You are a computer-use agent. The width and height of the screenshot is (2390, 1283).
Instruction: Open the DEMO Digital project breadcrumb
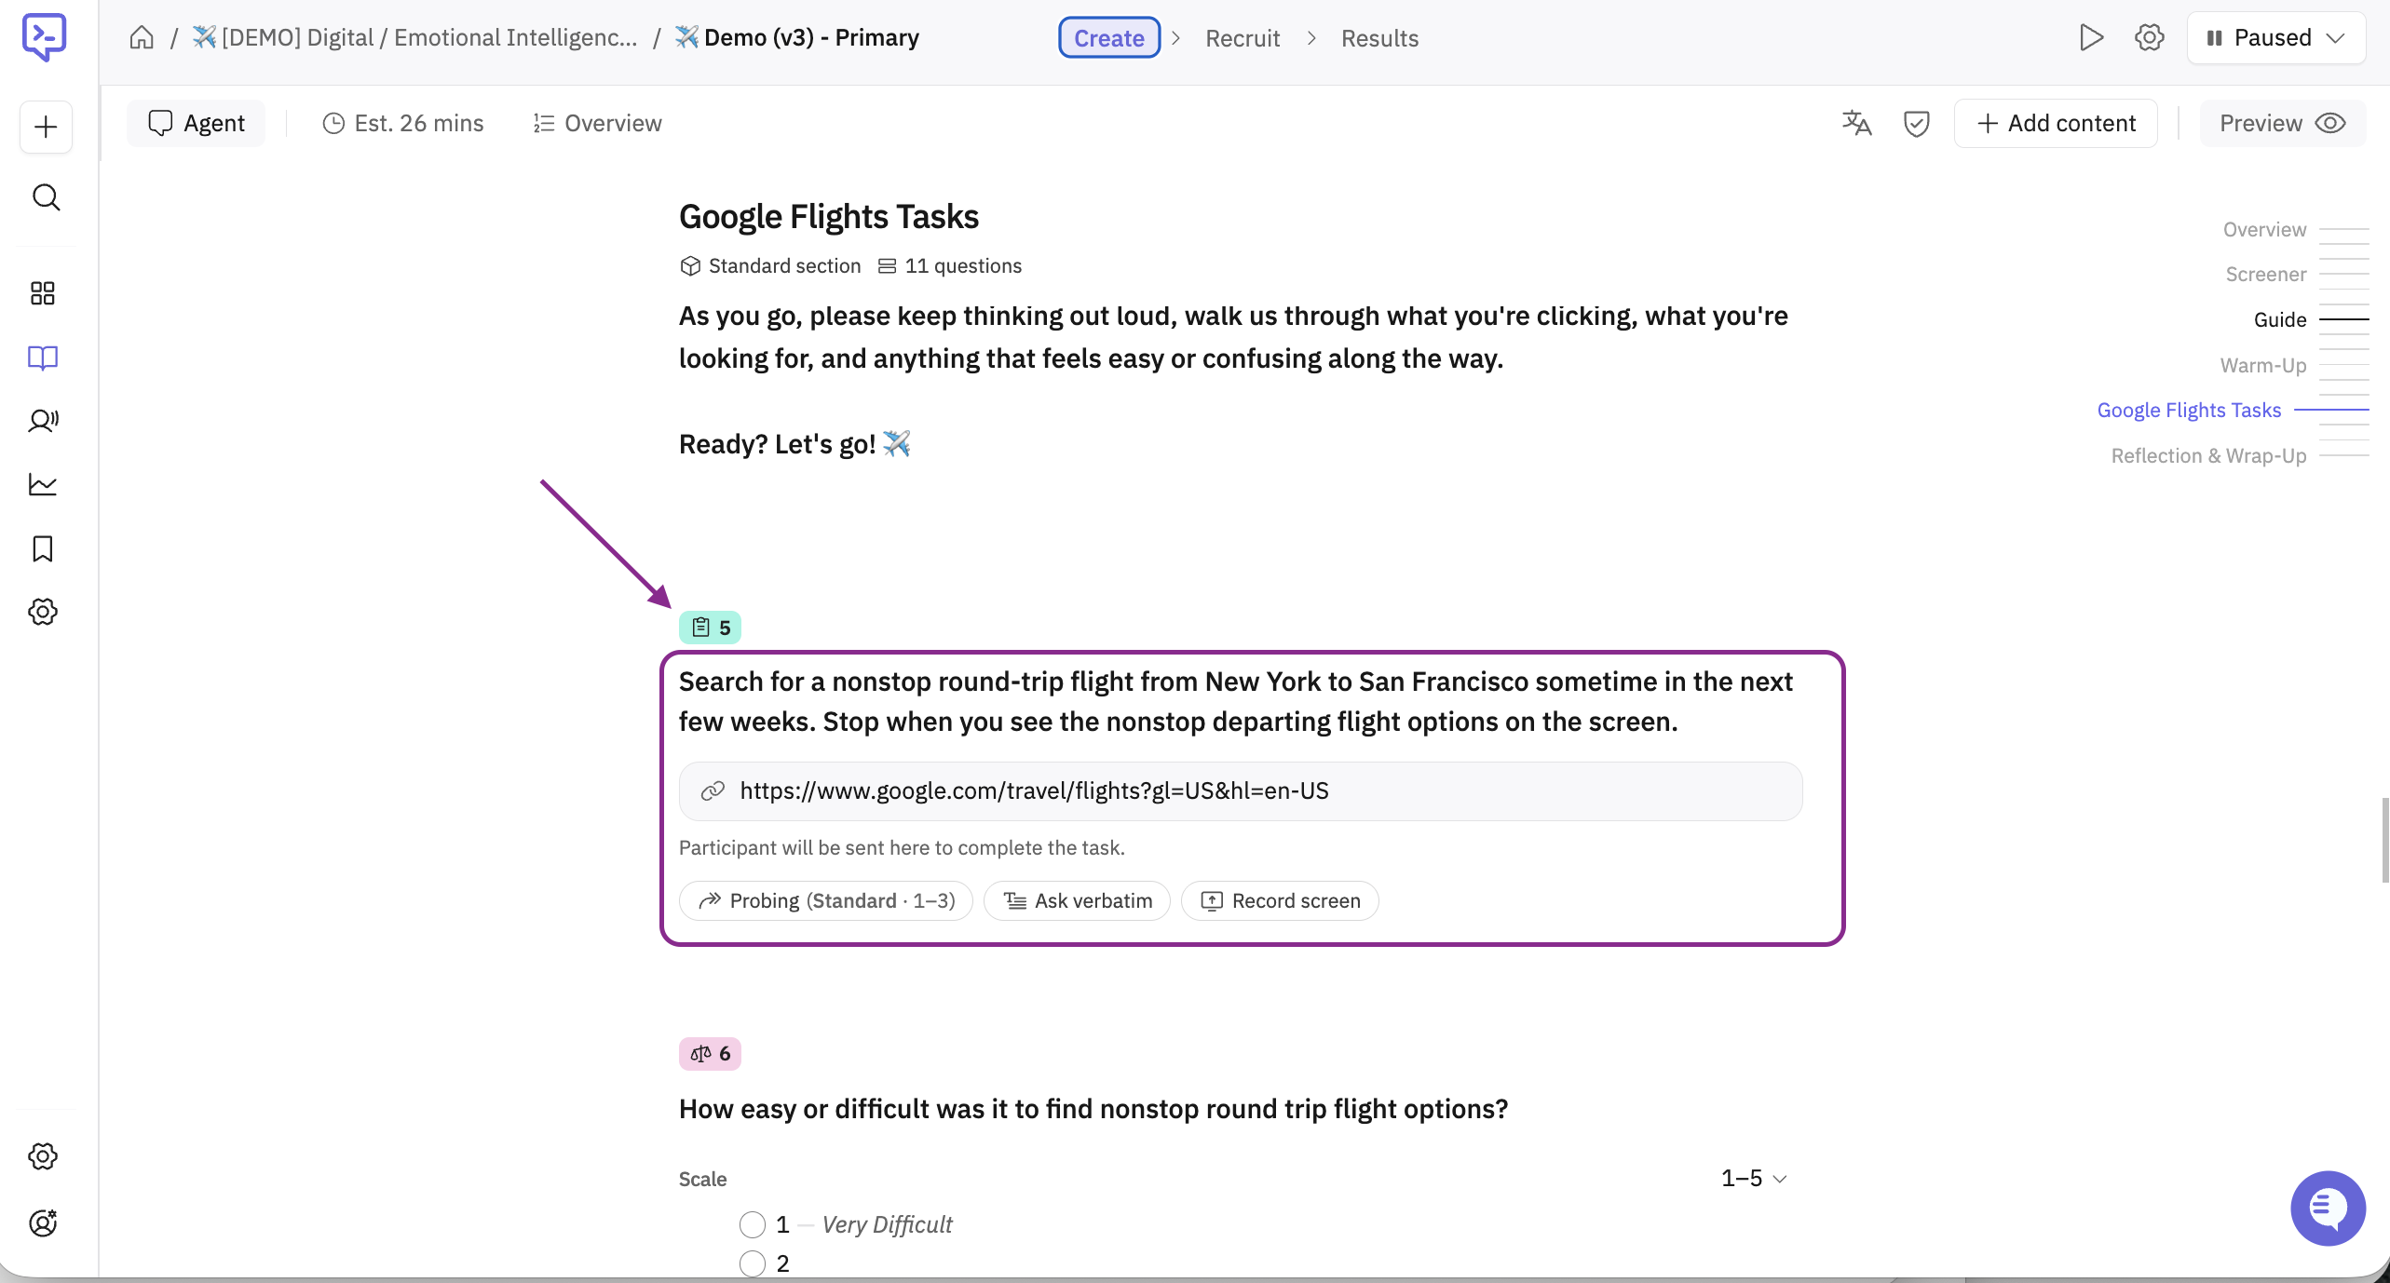414,37
